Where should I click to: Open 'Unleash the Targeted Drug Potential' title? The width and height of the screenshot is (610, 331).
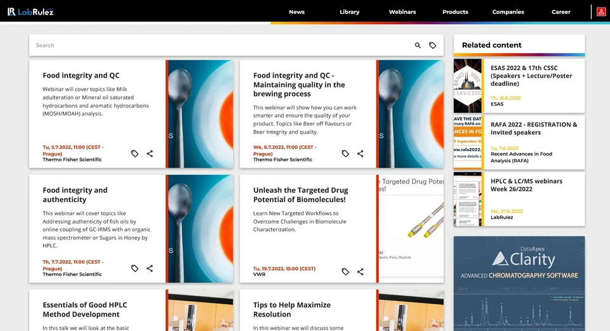coord(300,194)
